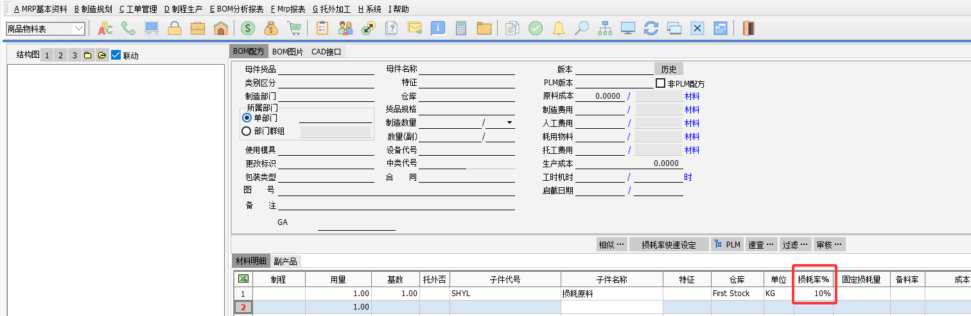Expand the 过滤 options button
Image resolution: width=971 pixels, height=316 pixels.
coord(795,245)
